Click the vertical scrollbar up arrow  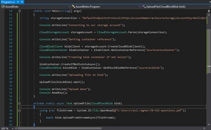click(x=209, y=15)
